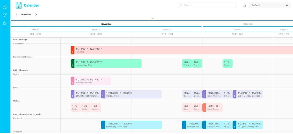Select the December month header
The width and height of the screenshot is (293, 134).
click(x=248, y=24)
